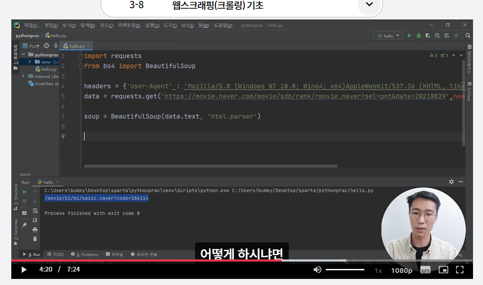This screenshot has height=285, width=483.
Task: Enter fullscreen video mode
Action: (460, 270)
